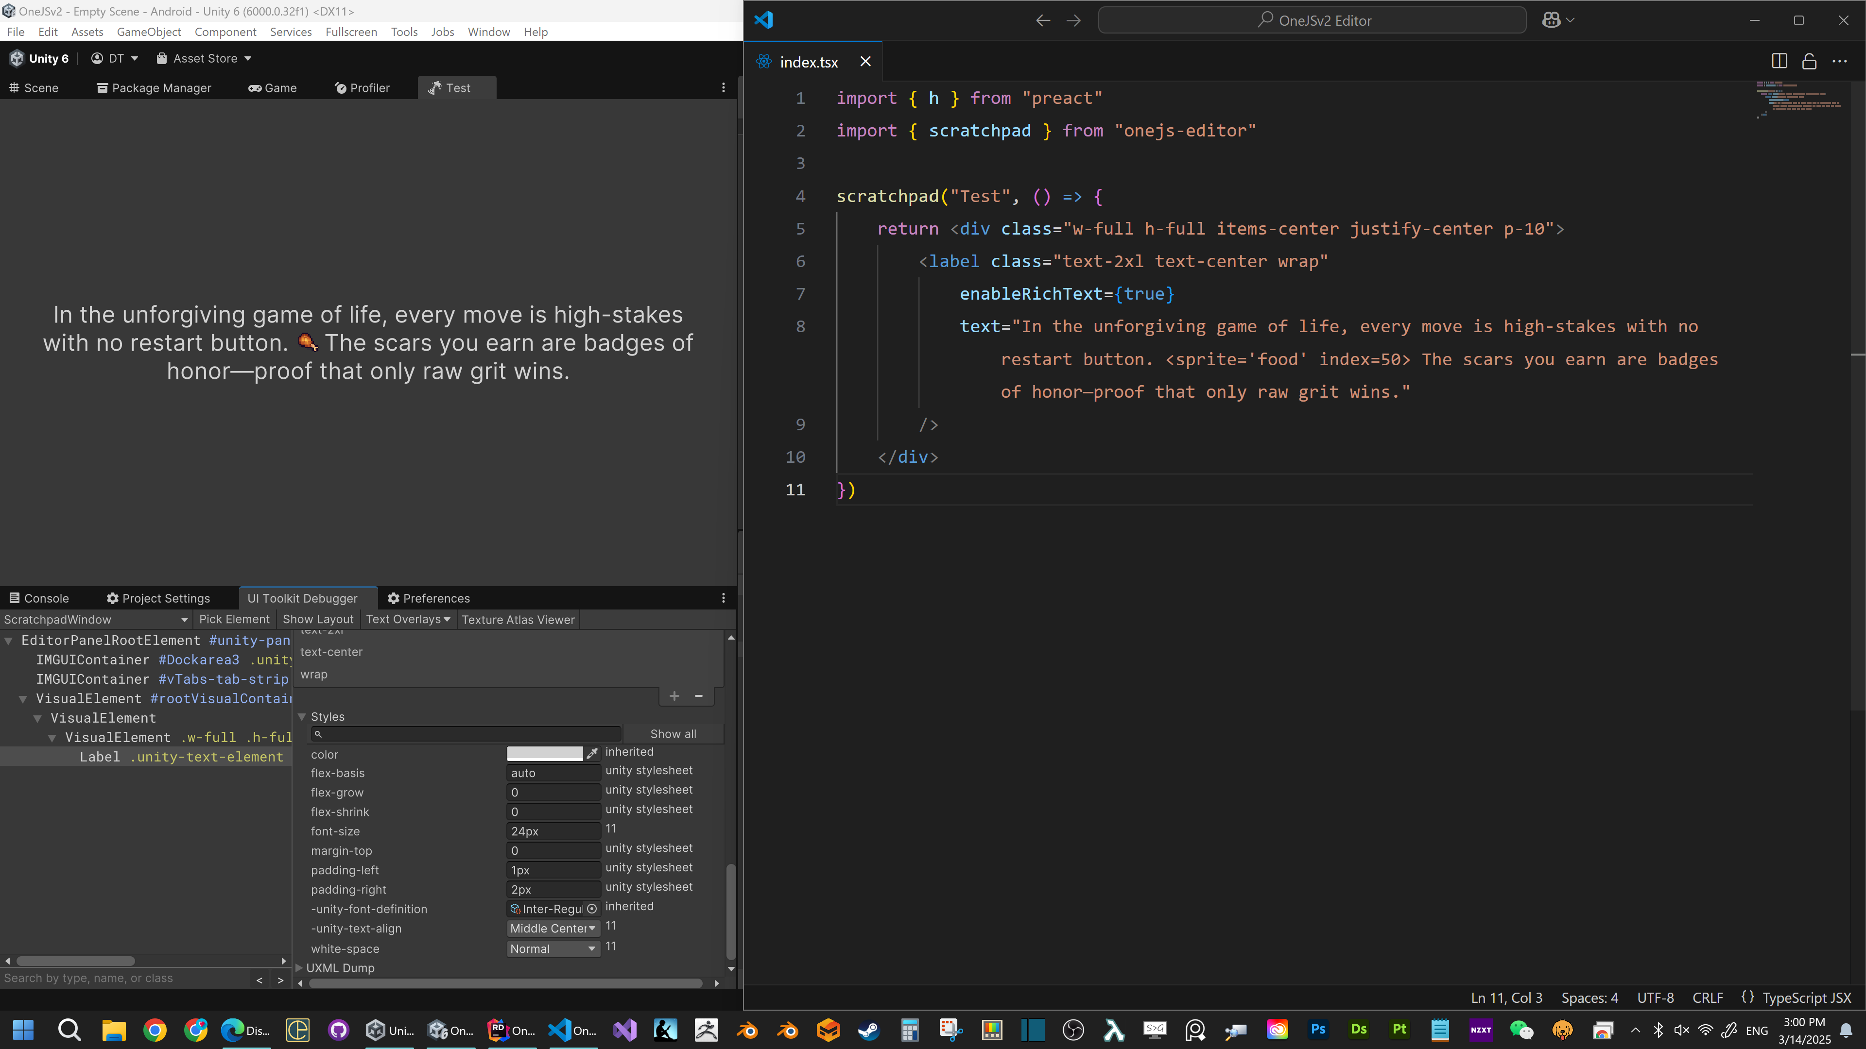Open OBS Studio from the taskbar
Viewport: 1866px width, 1049px height.
[x=1073, y=1030]
